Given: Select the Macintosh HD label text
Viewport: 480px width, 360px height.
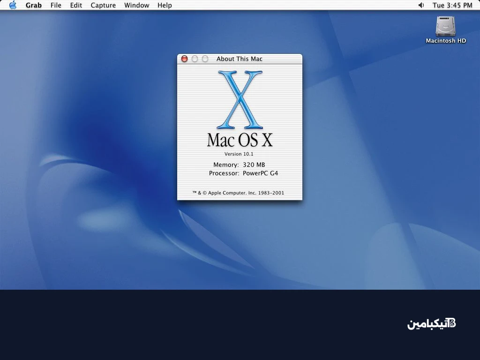Looking at the screenshot, I should (445, 41).
